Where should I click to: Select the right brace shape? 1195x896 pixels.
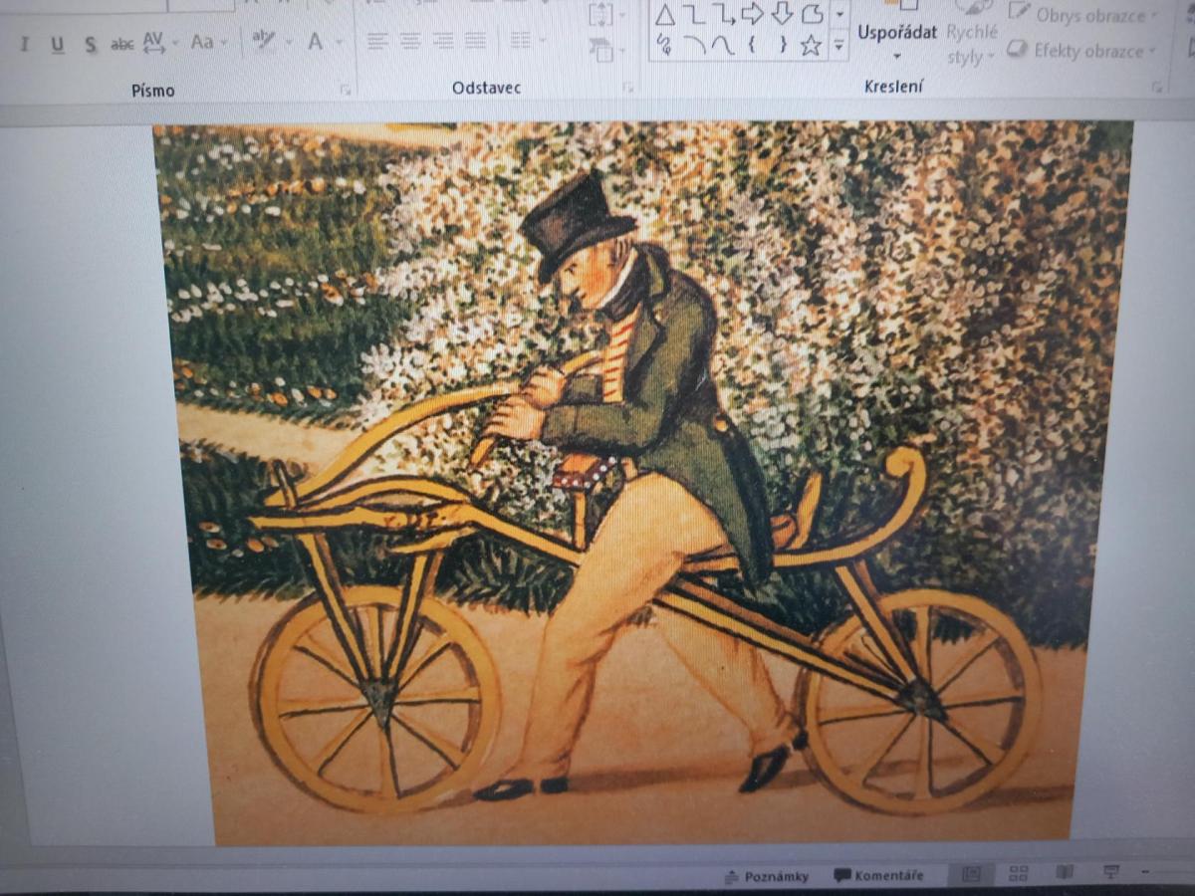(783, 44)
